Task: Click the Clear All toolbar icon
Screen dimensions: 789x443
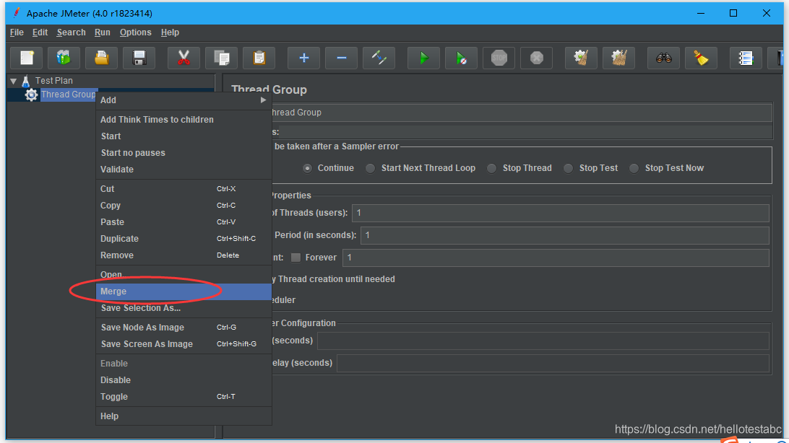Action: pyautogui.click(x=619, y=58)
